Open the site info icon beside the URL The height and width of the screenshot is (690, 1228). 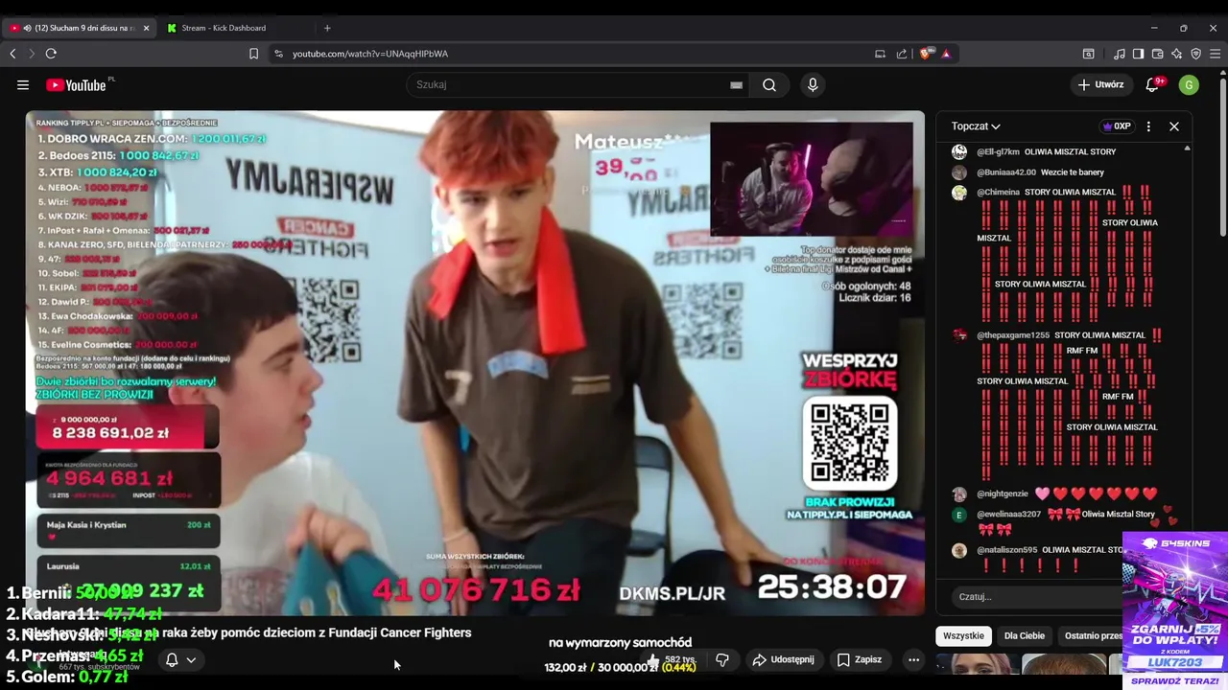tap(278, 54)
